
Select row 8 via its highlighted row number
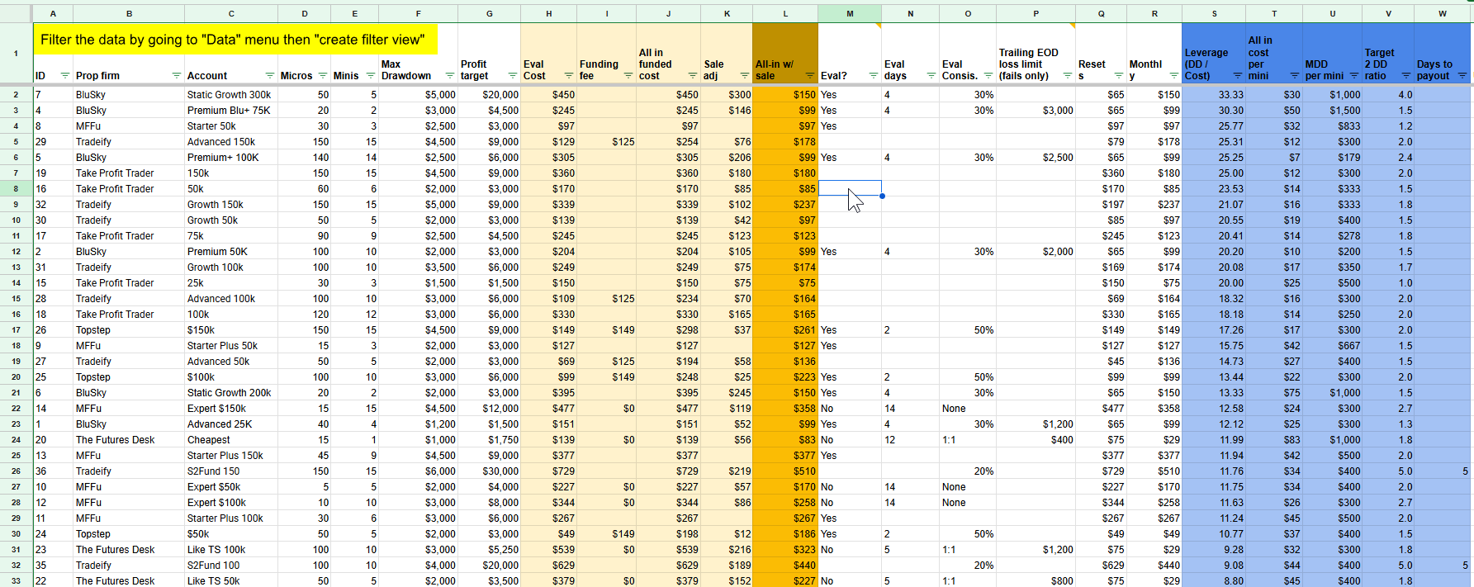16,188
